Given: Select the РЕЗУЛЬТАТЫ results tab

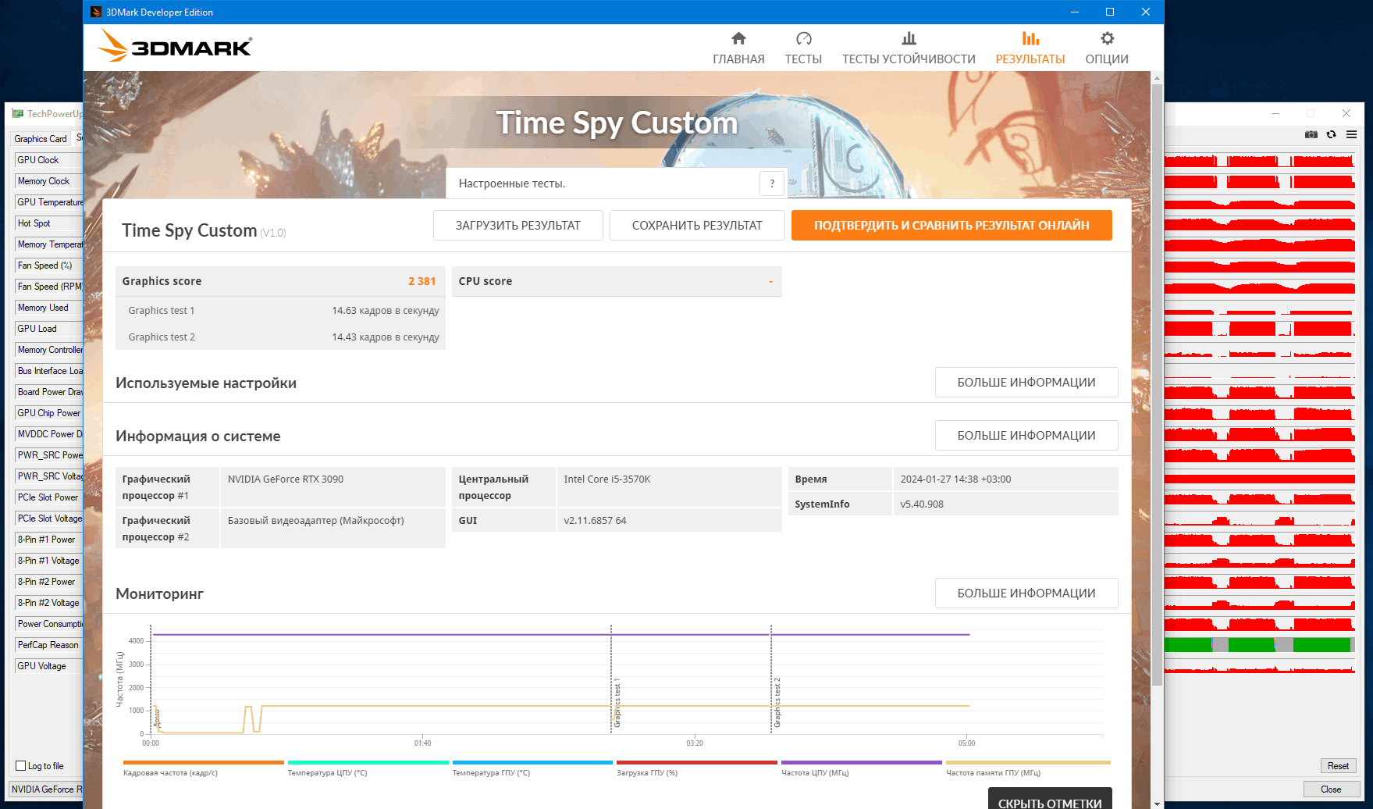Looking at the screenshot, I should click(x=1030, y=48).
